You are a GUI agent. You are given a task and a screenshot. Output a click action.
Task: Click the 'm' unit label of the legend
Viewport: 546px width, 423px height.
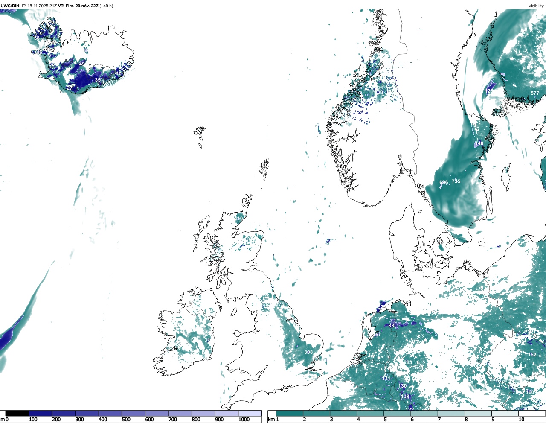[x=2, y=420]
